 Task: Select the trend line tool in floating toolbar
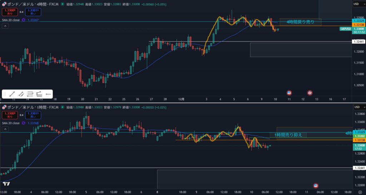[12, 94]
